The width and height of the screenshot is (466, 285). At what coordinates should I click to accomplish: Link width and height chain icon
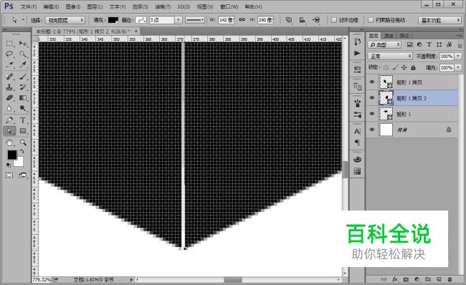pos(242,20)
